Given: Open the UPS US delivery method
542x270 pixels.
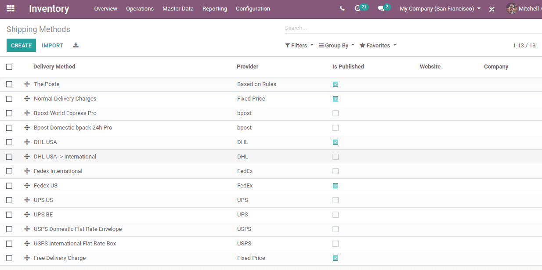Looking at the screenshot, I should [43, 200].
